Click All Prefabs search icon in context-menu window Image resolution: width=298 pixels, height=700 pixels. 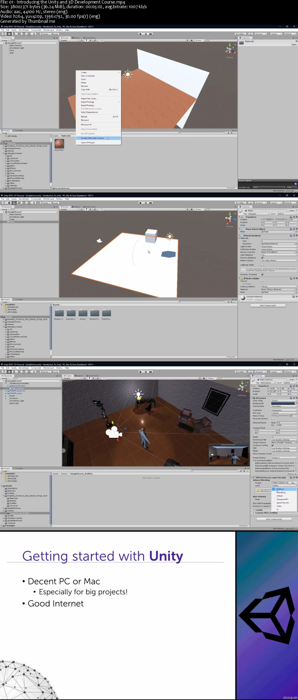[6, 136]
